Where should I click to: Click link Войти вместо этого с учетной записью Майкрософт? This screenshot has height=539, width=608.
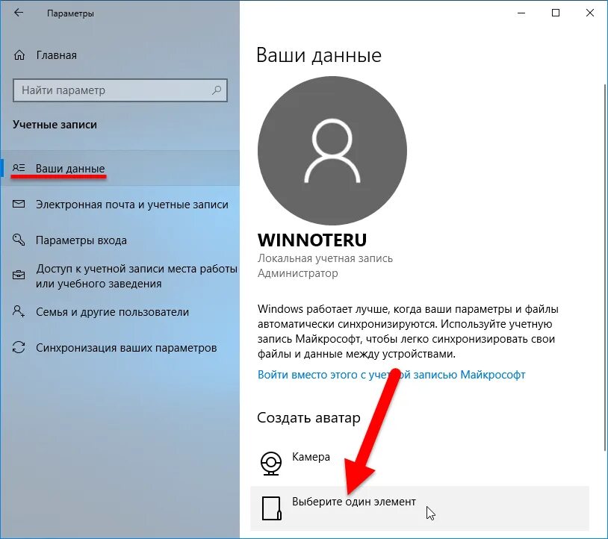pos(391,375)
